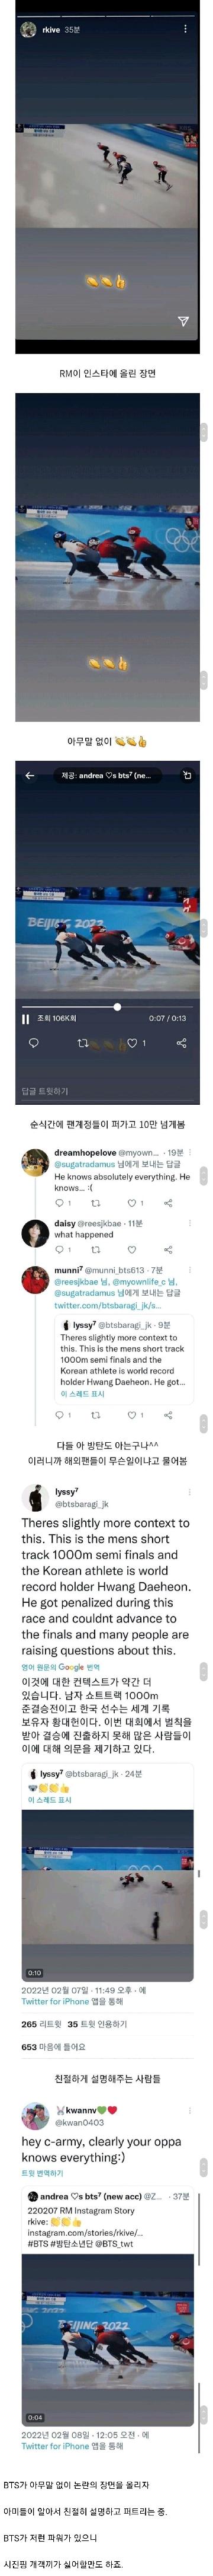The width and height of the screenshot is (213, 2576).
Task: Go back with the arrow in video viewer
Action: tap(29, 775)
